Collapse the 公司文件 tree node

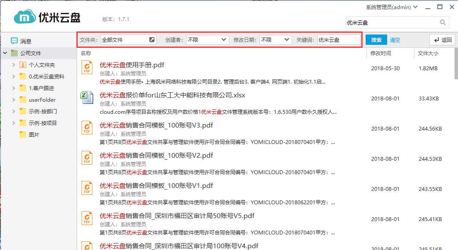tap(5, 53)
